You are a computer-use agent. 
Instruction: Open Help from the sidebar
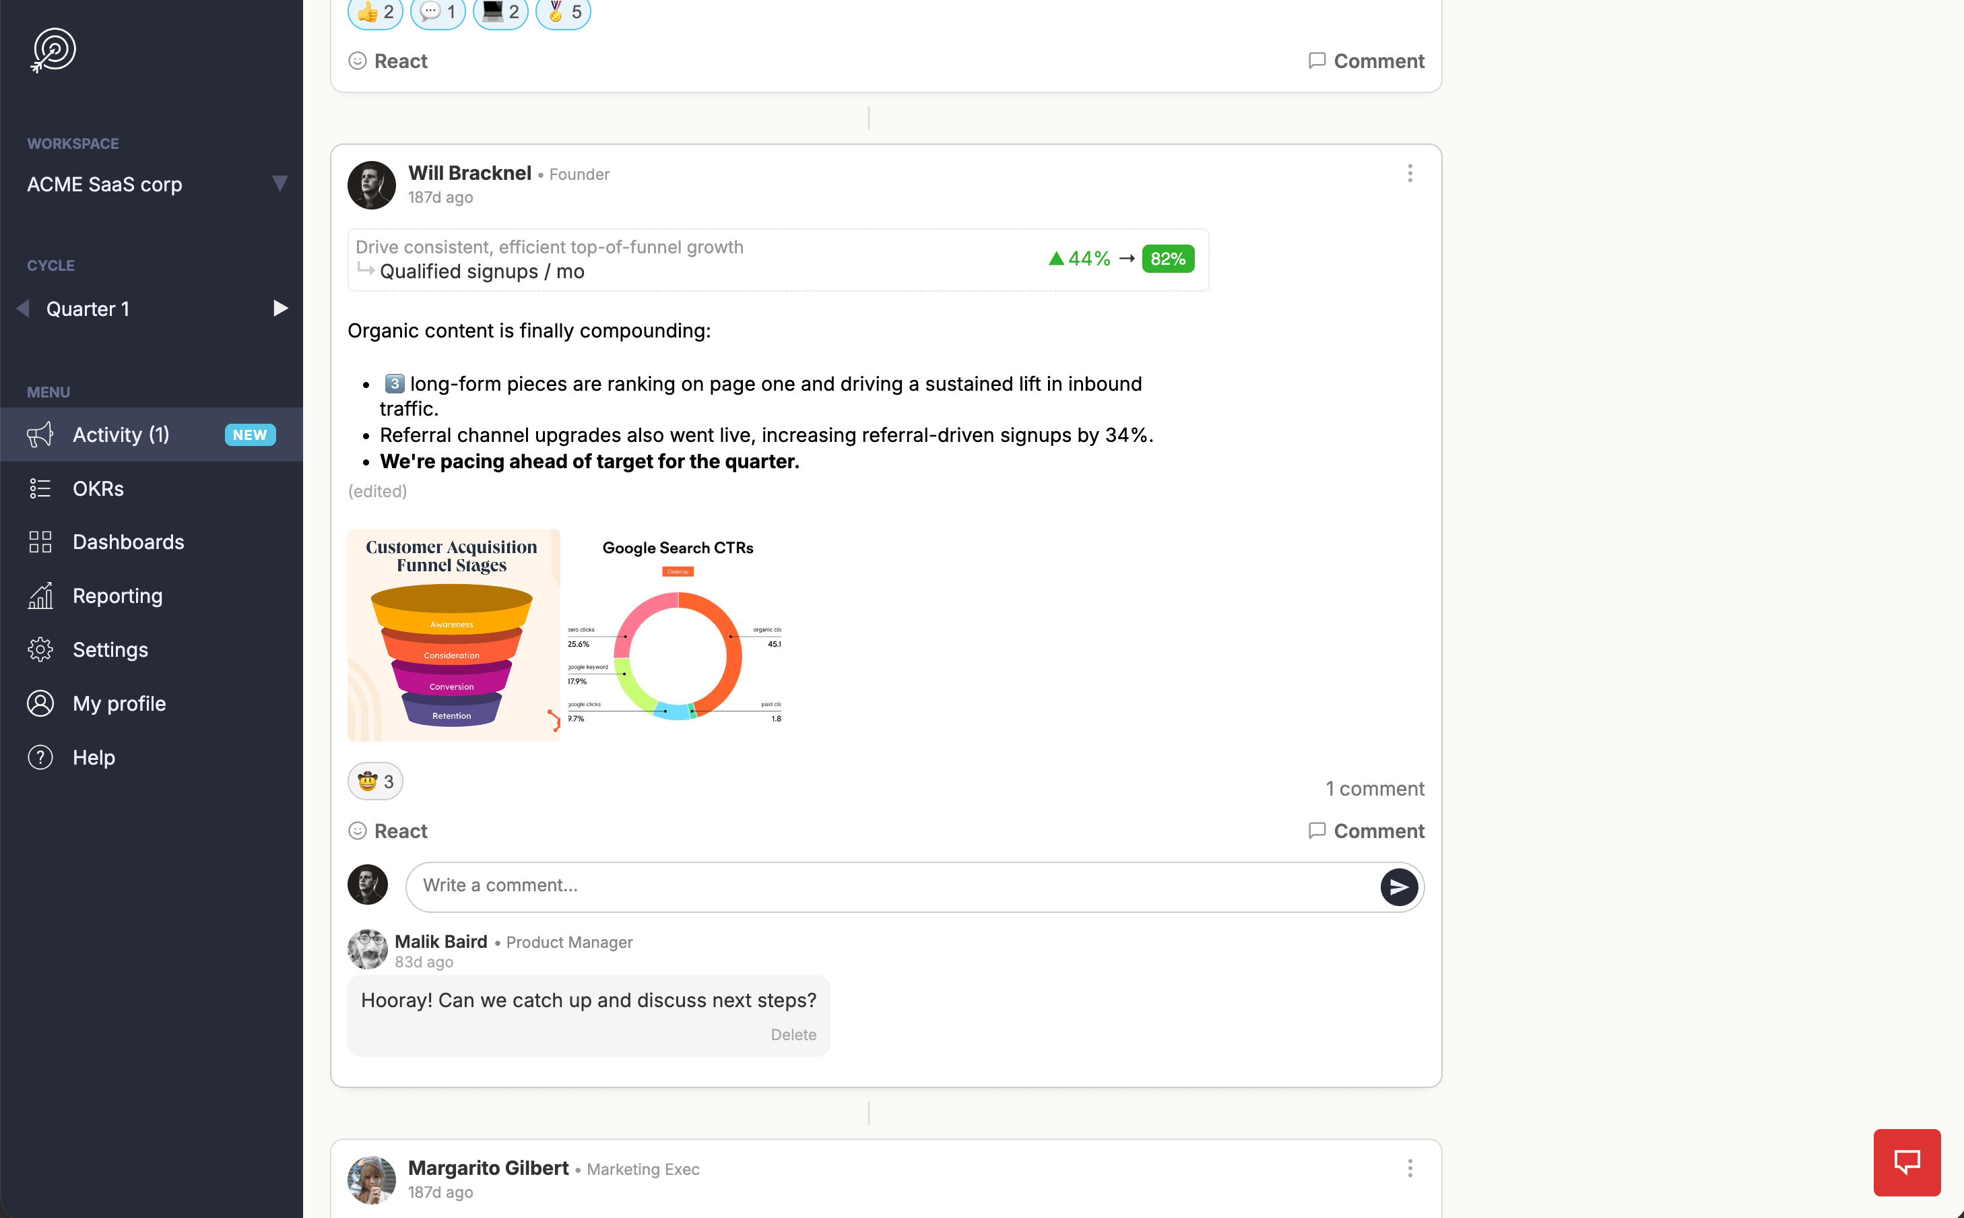(152, 758)
